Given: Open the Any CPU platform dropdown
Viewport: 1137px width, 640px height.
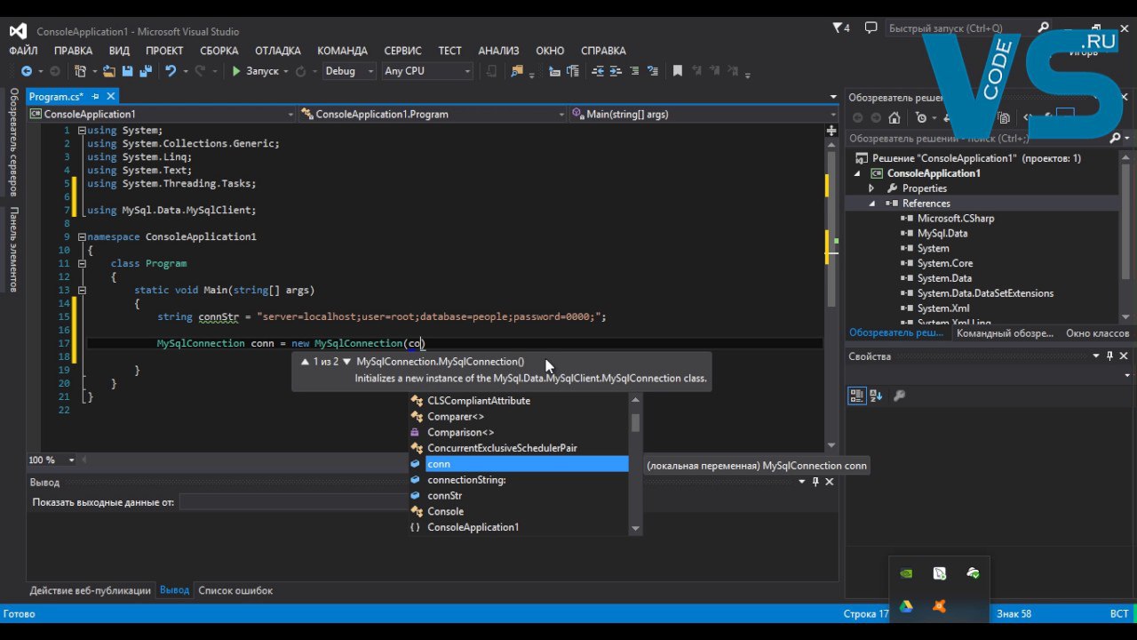Looking at the screenshot, I should pos(427,71).
